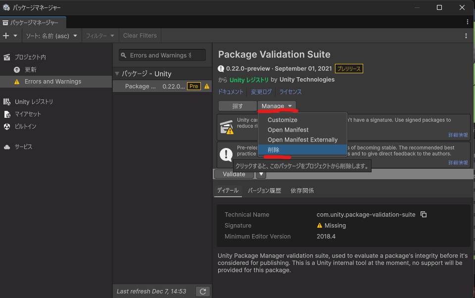Open マイアセット in the sidebar

pyautogui.click(x=28, y=114)
